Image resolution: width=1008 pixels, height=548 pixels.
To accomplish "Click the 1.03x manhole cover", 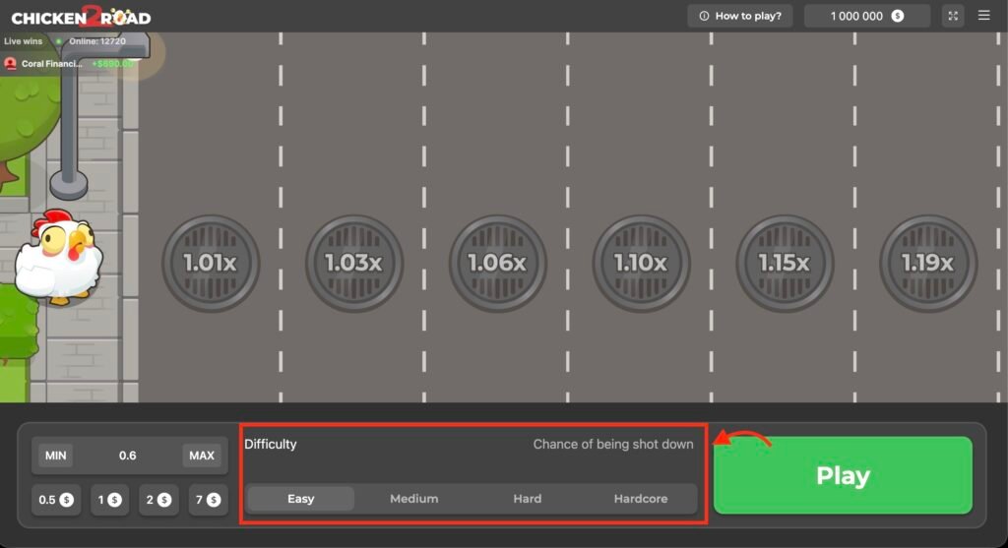I will click(353, 264).
